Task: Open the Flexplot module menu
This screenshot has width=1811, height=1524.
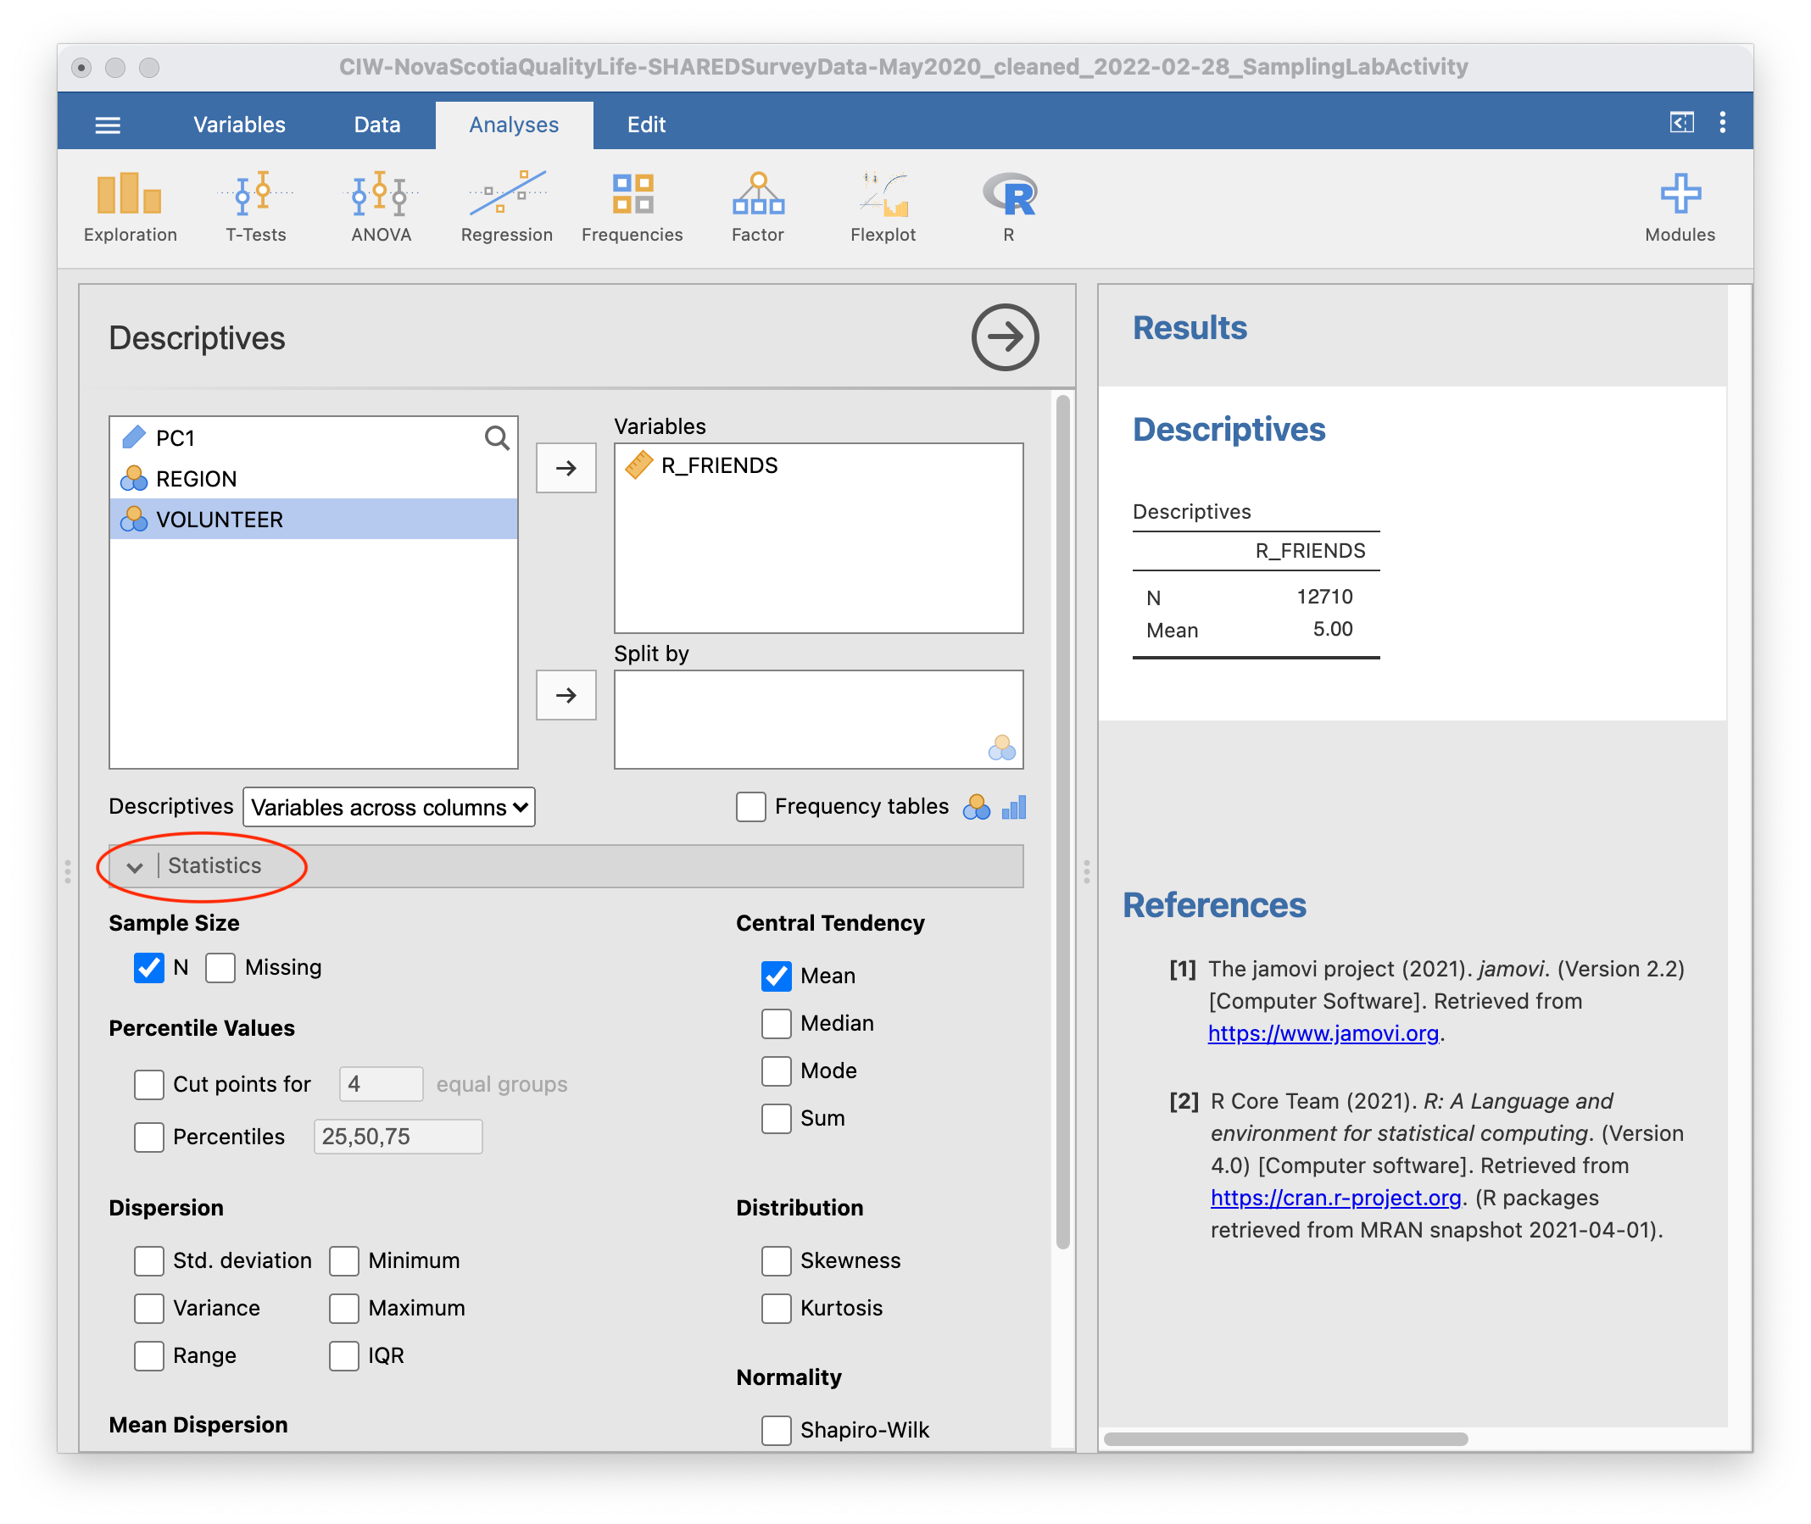Action: pos(883,208)
